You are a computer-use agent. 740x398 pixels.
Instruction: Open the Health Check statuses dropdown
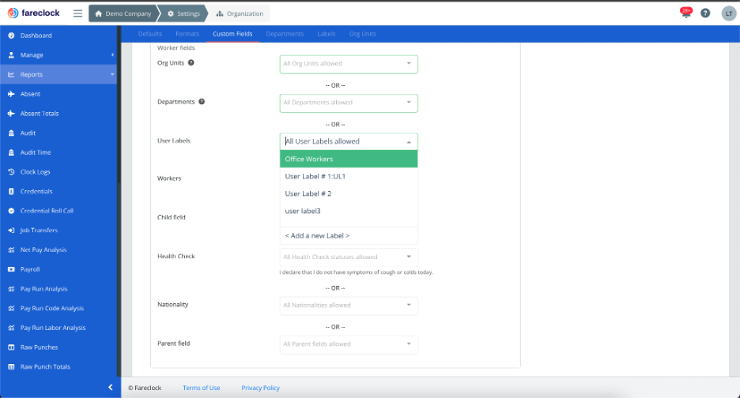pos(349,257)
